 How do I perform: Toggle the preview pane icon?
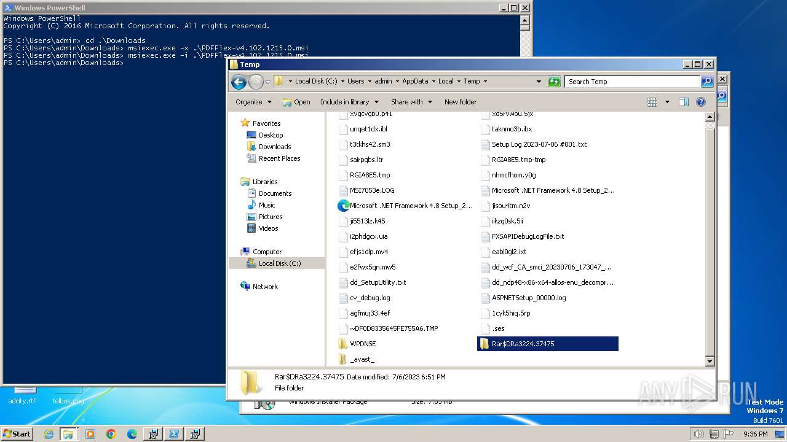pos(683,102)
